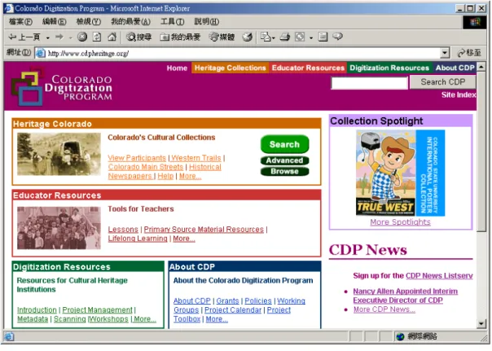Open the Edit button dropdown arrow

[x=311, y=37]
